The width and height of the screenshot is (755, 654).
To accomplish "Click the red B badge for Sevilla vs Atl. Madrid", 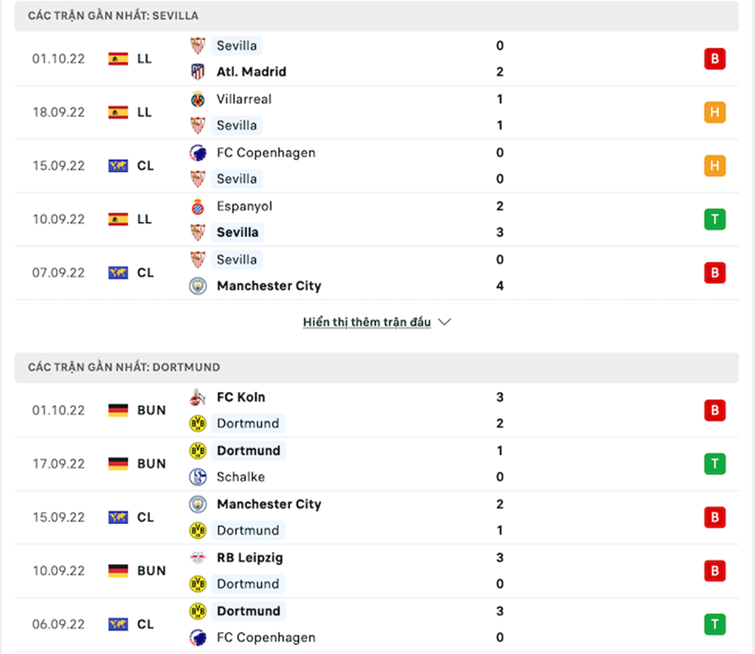I will tap(714, 59).
